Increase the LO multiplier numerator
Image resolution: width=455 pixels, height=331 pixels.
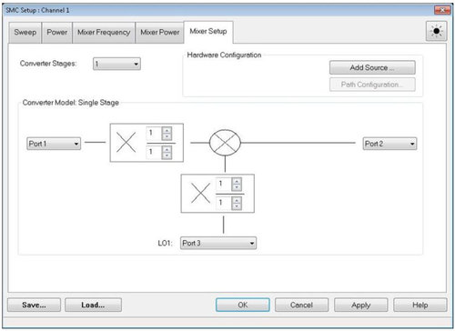coord(237,181)
